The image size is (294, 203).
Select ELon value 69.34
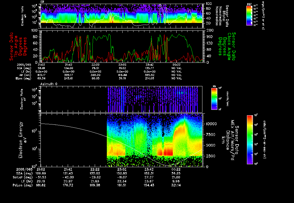[x=41, y=79]
